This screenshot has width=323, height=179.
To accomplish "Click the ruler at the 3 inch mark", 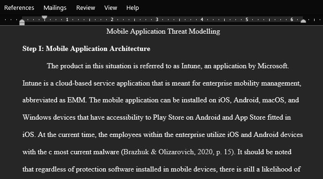I will pyautogui.click(x=157, y=20).
